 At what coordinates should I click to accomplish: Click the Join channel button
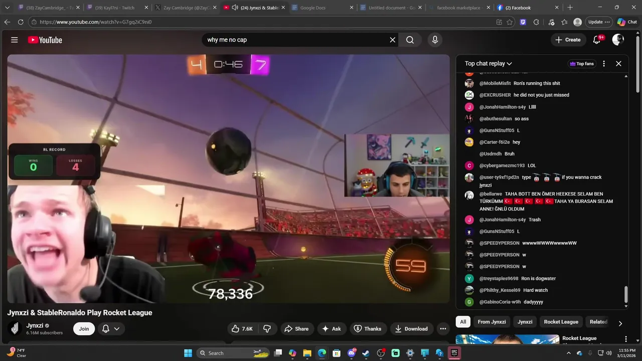[x=84, y=329]
